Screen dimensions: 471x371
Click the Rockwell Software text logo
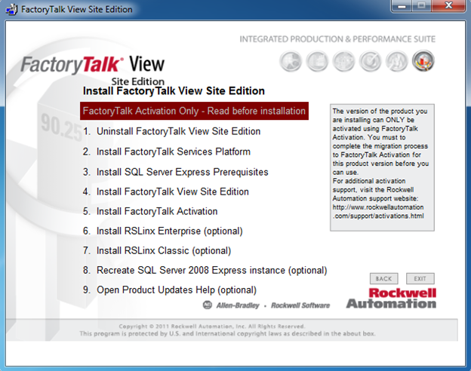[x=300, y=305]
